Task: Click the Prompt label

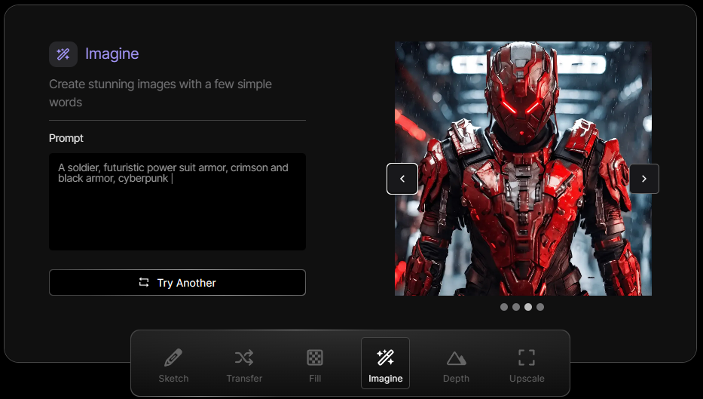Action: [66, 138]
